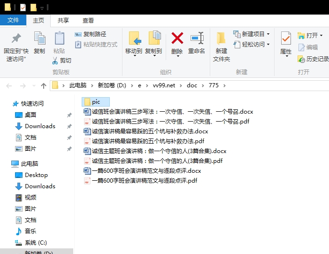
Task: Click 775 in address bar path
Action: (214, 85)
